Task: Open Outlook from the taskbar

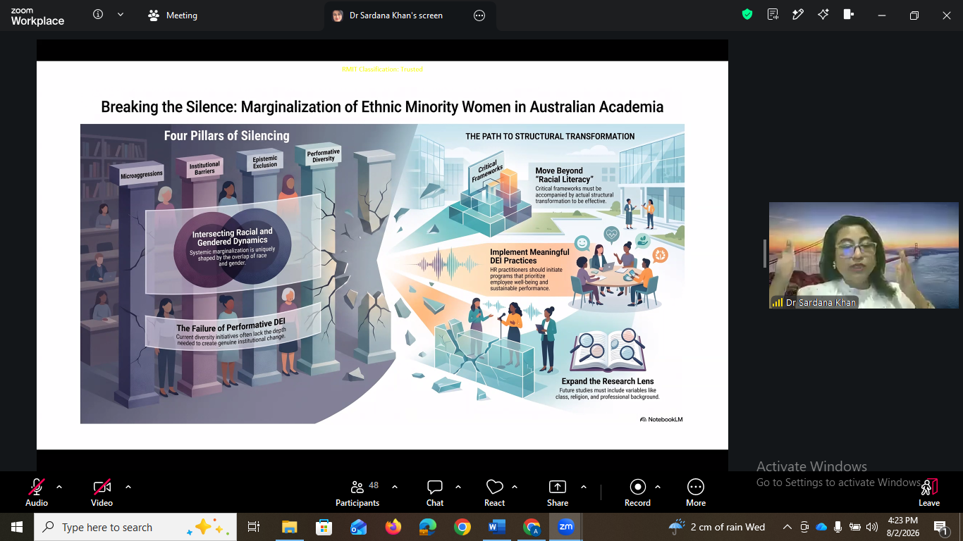Action: pos(358,527)
